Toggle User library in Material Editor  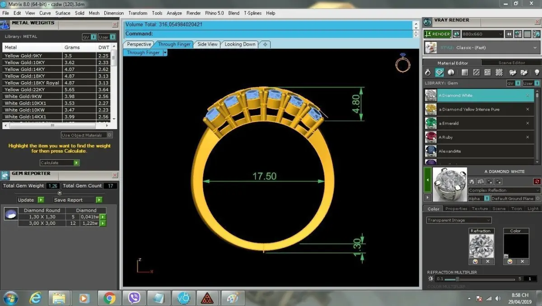(531, 83)
